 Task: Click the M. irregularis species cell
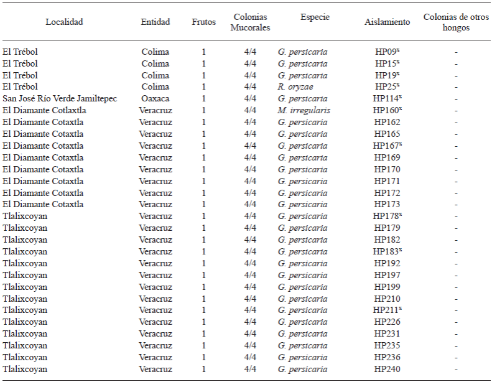304,111
